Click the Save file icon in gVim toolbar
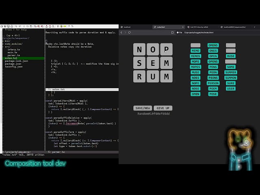 pos(5,26)
